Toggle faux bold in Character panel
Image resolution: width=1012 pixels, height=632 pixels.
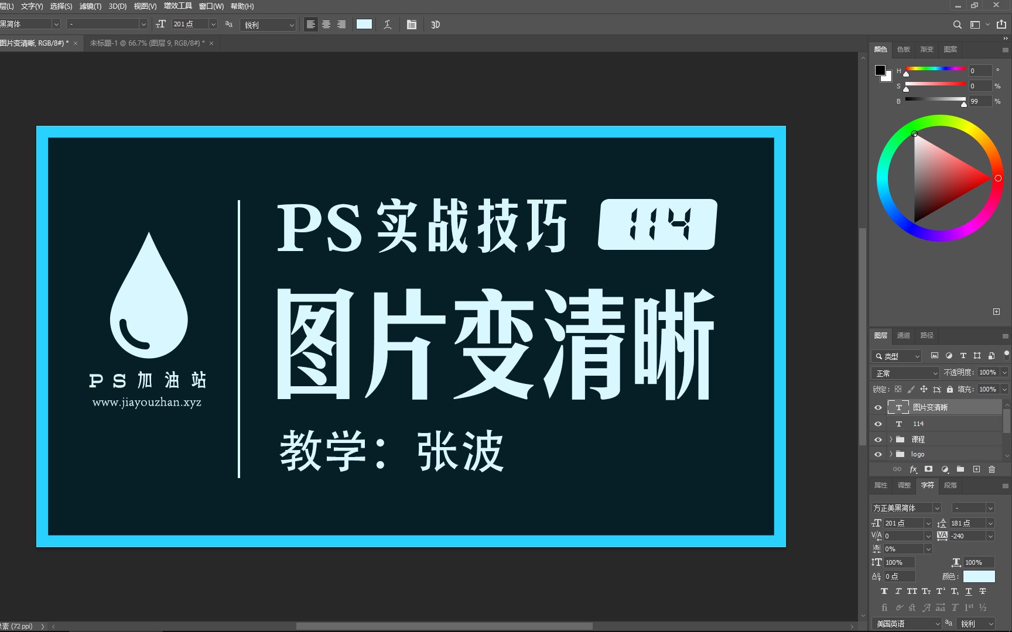pos(884,592)
